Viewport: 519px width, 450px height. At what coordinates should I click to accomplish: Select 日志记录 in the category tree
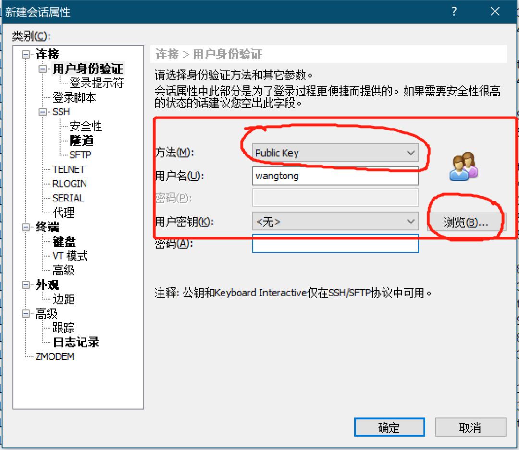[x=76, y=342]
